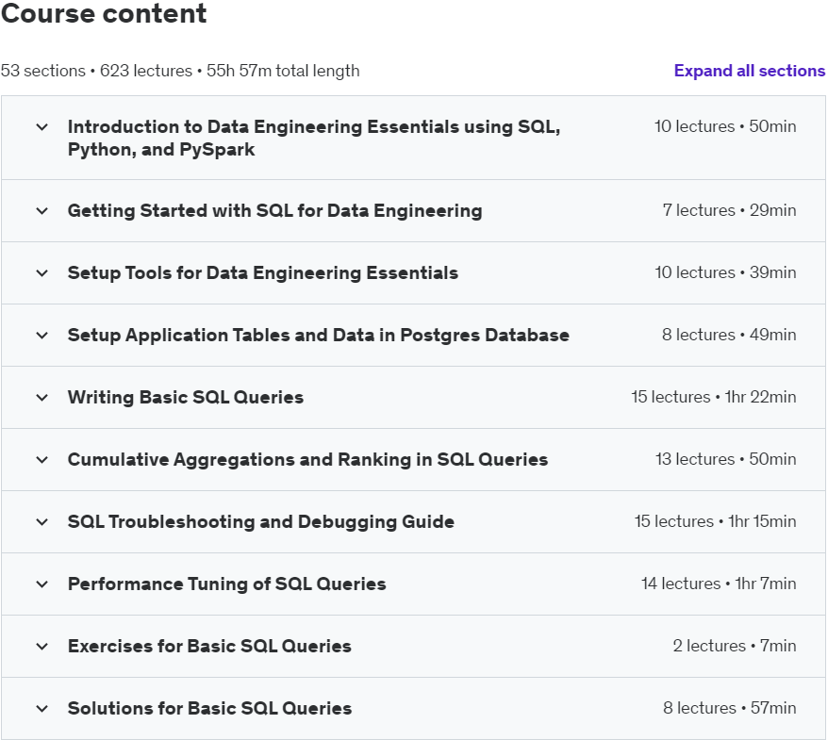Image resolution: width=828 pixels, height=740 pixels.
Task: Click the 14 lectures • 1hr 7min label
Action: pos(718,584)
